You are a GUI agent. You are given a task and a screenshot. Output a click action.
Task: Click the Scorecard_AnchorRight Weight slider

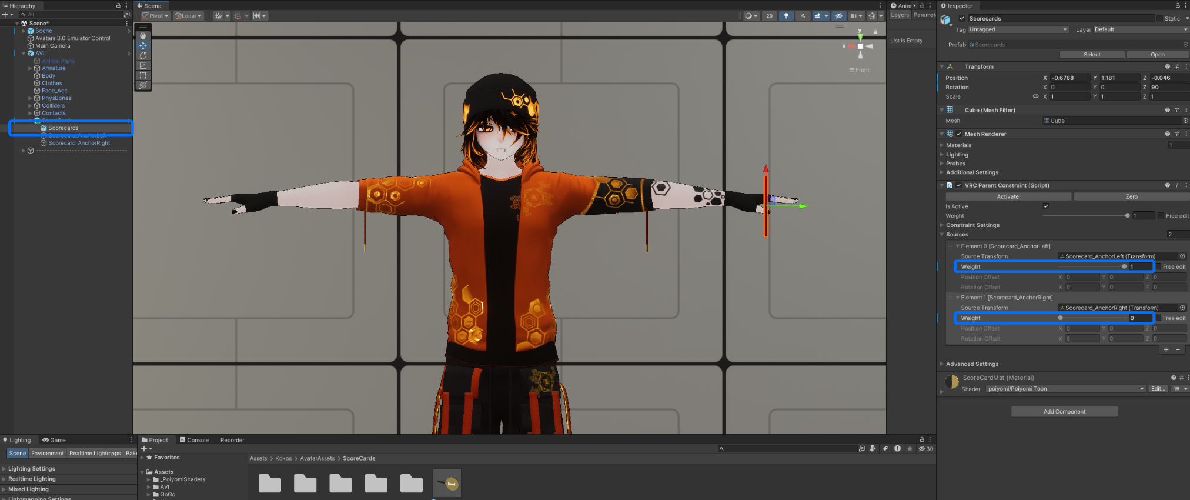1092,318
